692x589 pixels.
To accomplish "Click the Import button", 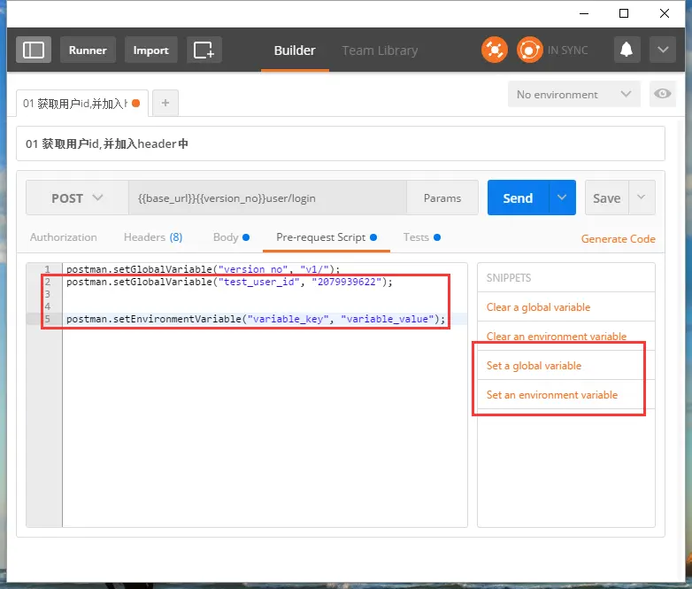I will point(151,50).
